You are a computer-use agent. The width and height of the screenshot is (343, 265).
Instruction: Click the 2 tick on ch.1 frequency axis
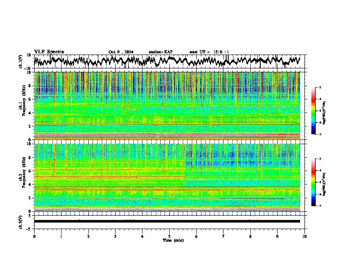[x=30, y=126]
